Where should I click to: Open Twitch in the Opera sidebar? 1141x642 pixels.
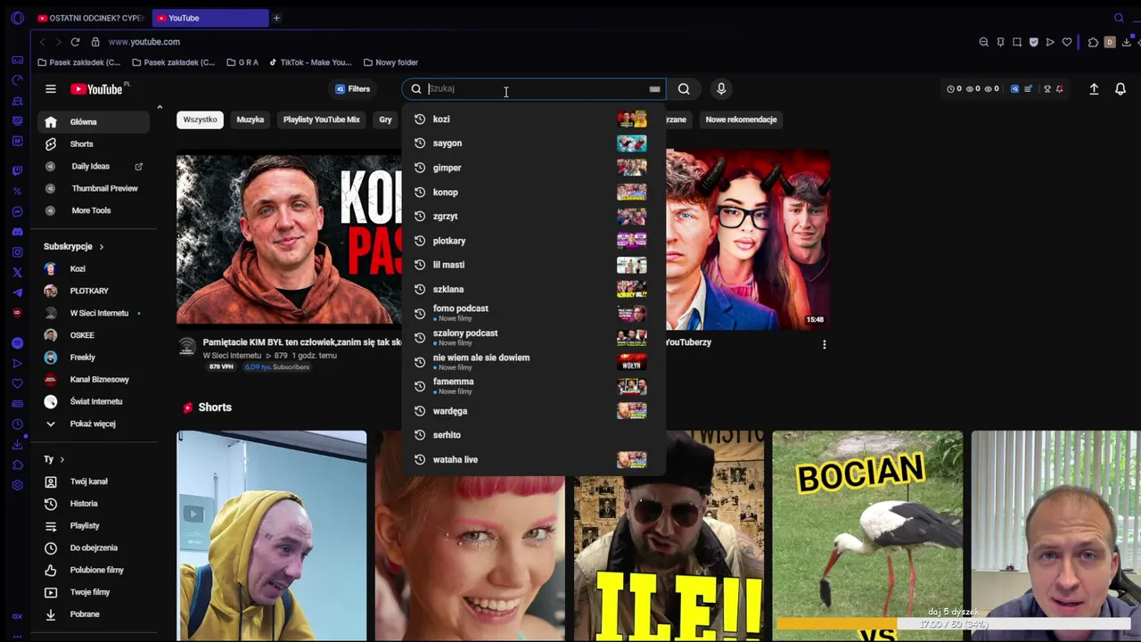click(x=17, y=170)
